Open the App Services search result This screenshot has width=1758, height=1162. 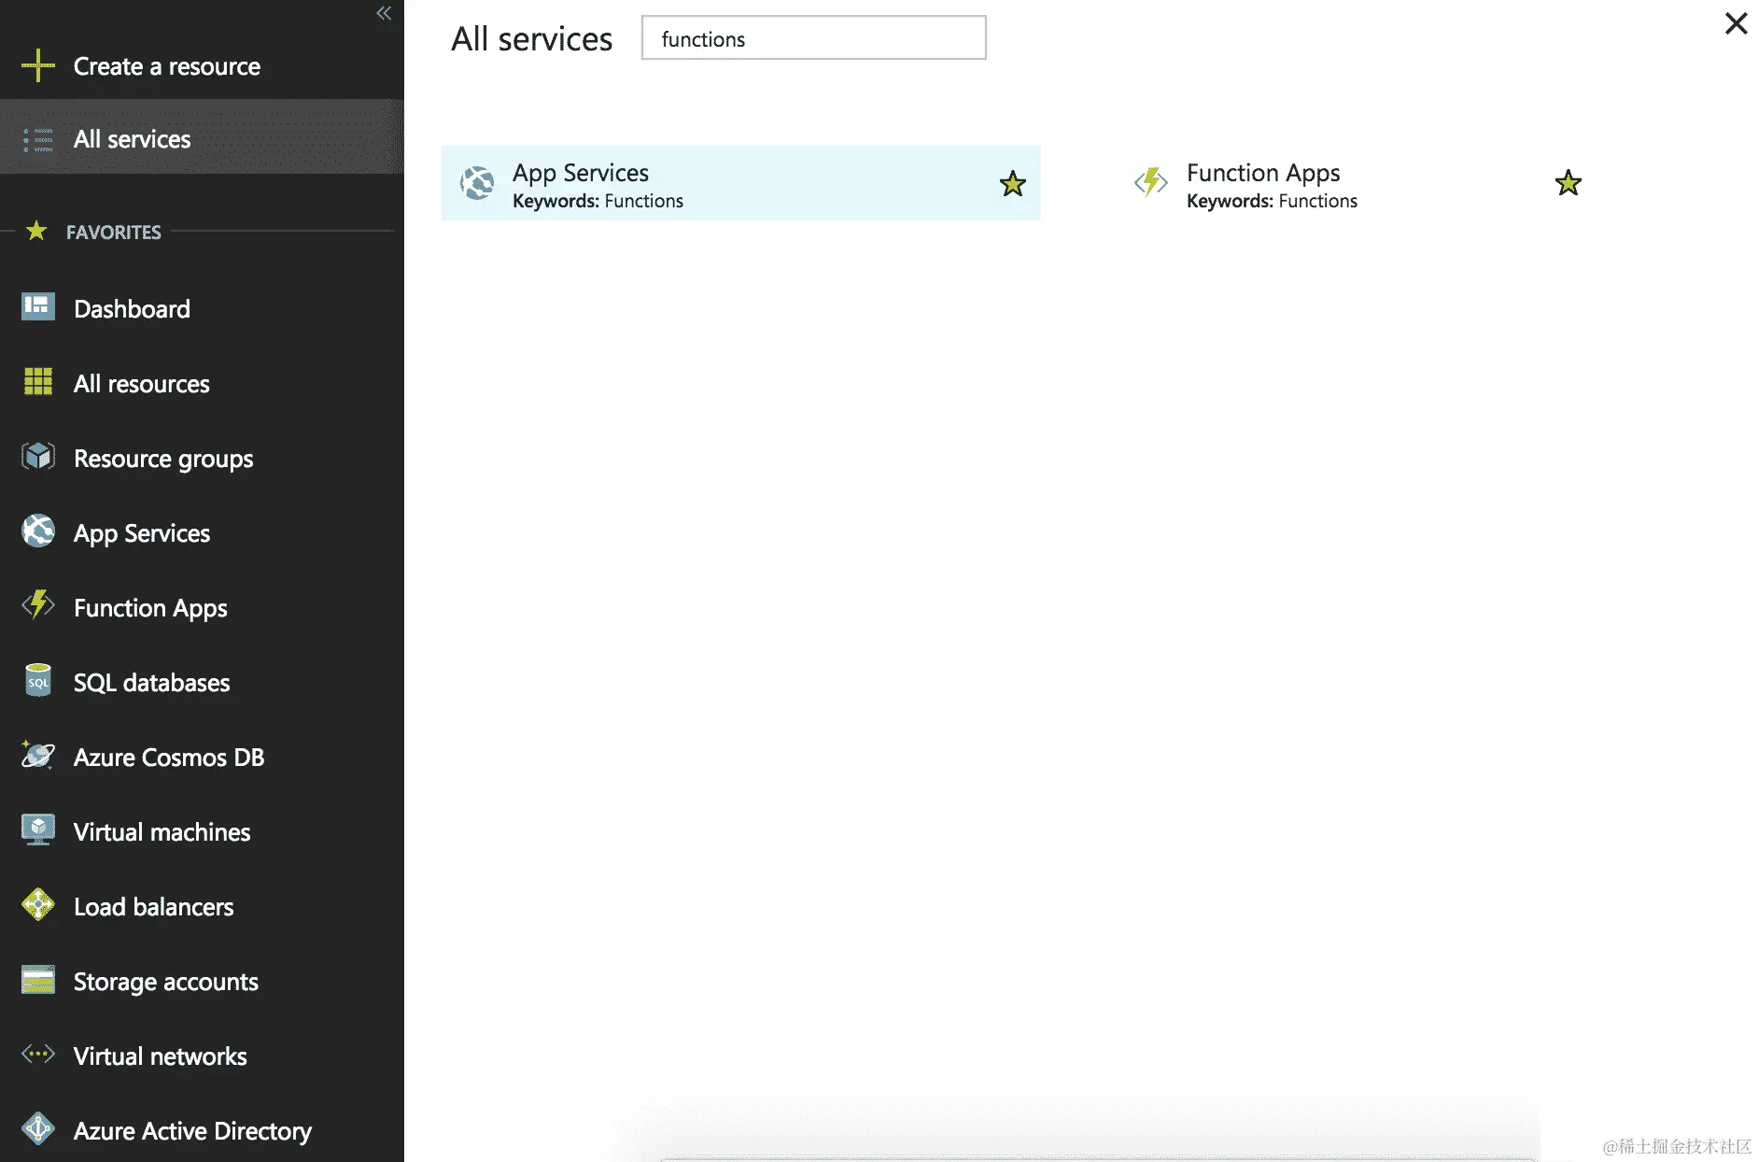click(x=741, y=183)
